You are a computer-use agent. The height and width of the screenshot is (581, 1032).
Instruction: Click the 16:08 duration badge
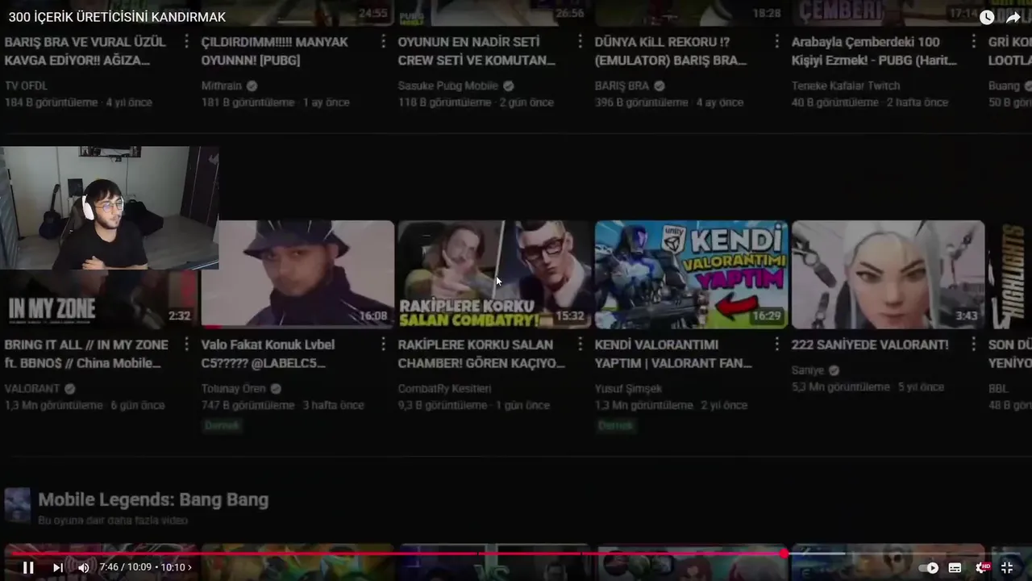pyautogui.click(x=373, y=316)
